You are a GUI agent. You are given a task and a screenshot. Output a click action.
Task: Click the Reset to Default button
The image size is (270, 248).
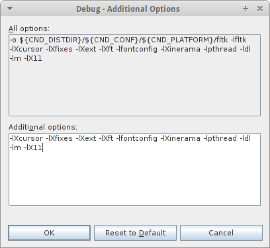(135, 233)
